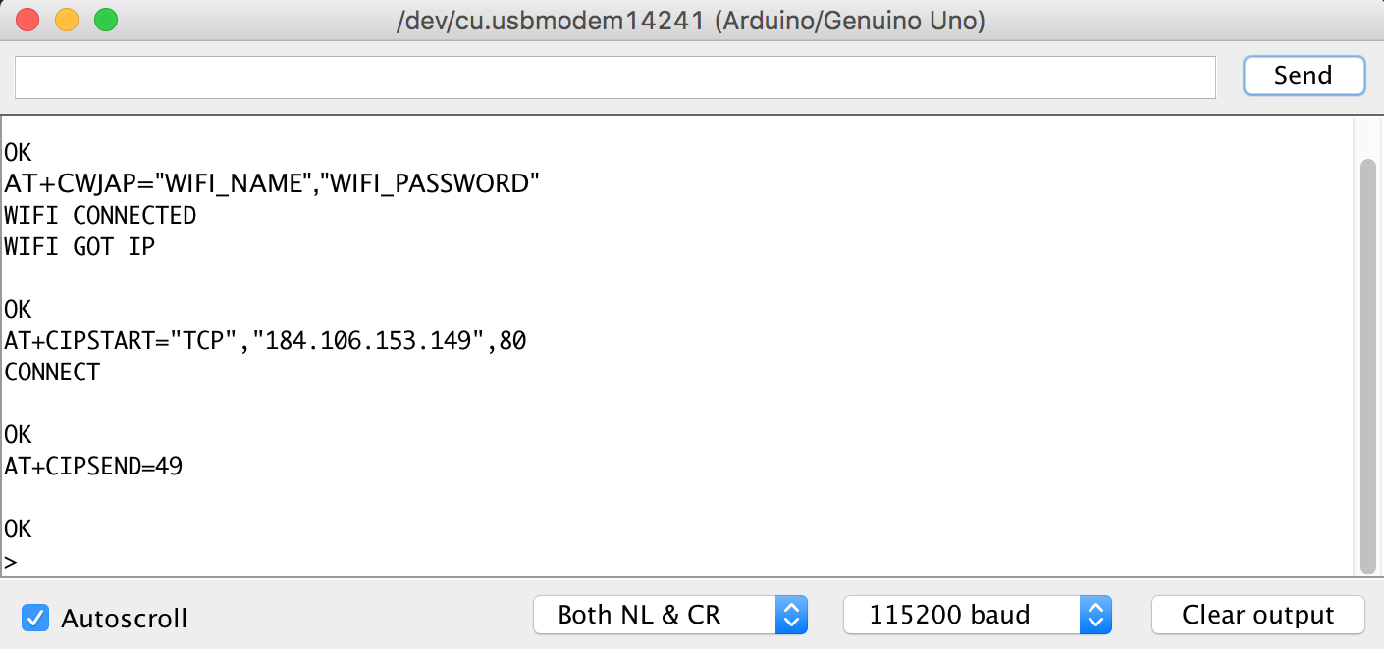Maximize window with the green button
The image size is (1384, 649).
click(x=105, y=20)
